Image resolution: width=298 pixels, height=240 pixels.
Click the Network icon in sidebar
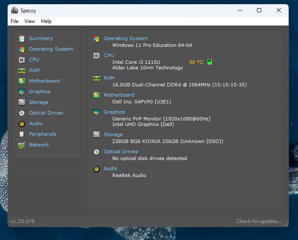pos(21,145)
